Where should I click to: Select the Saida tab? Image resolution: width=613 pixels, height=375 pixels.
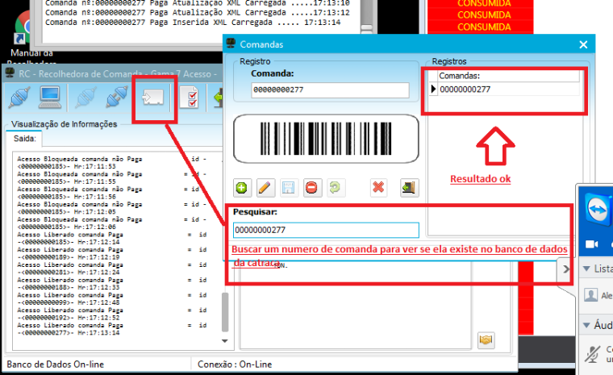point(25,139)
